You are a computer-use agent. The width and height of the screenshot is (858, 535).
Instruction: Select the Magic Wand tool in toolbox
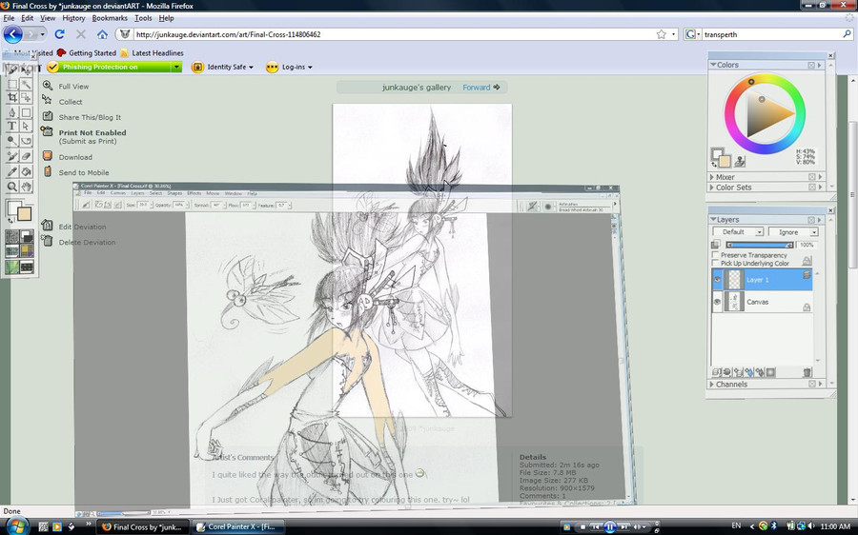[26, 84]
